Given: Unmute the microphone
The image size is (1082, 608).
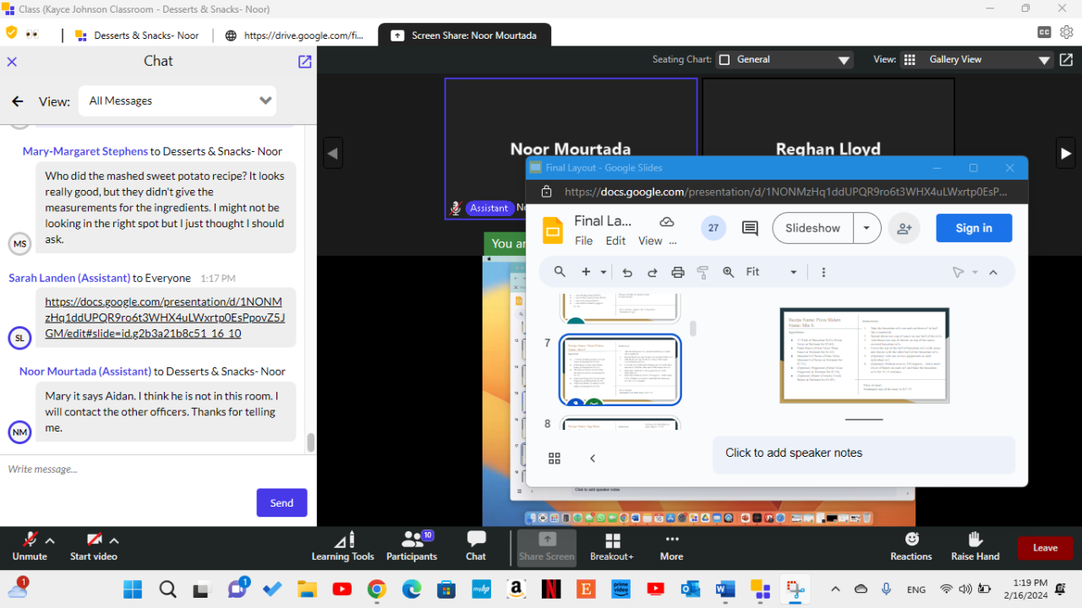Looking at the screenshot, I should tap(30, 547).
